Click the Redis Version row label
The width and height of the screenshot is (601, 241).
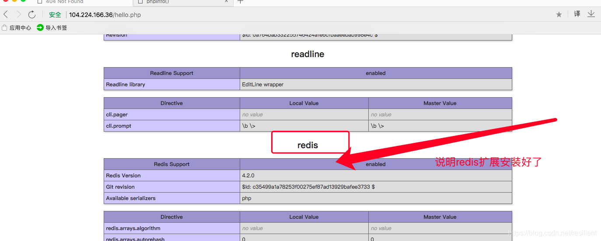click(x=172, y=176)
